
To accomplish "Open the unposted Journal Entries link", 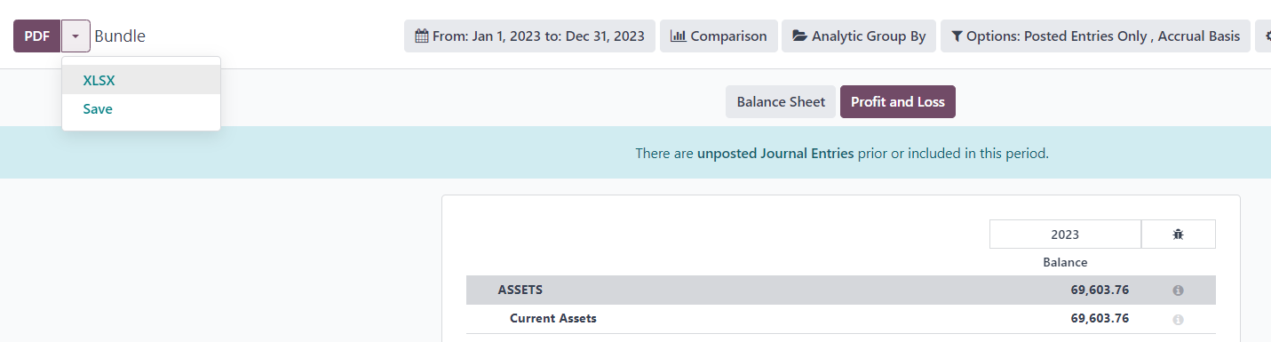I will pyautogui.click(x=775, y=153).
